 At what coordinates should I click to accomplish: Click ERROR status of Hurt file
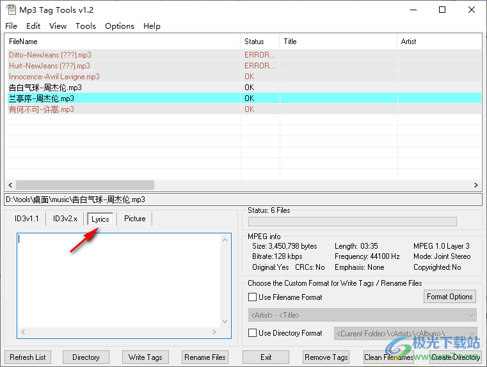(x=260, y=66)
